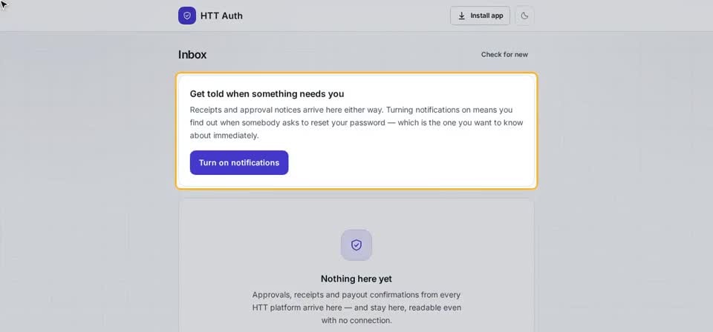This screenshot has height=332, width=713.
Task: Click the HTT Auth title text
Action: click(221, 16)
